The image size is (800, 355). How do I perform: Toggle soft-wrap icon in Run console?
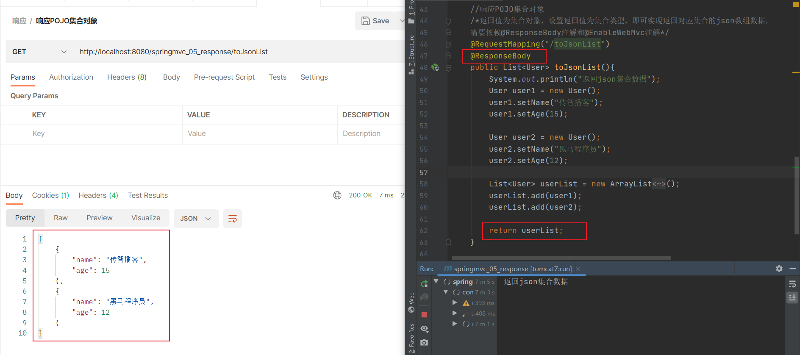792,284
